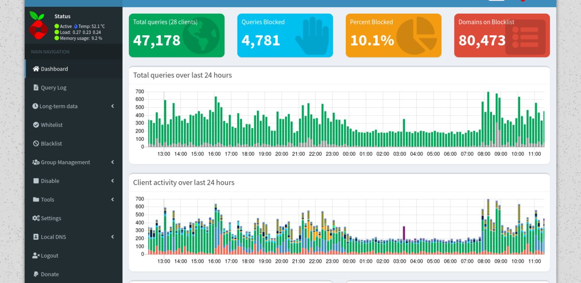Screen dimensions: 581x283
Task: Click the 80,473 blocklist domains value
Action: click(482, 40)
